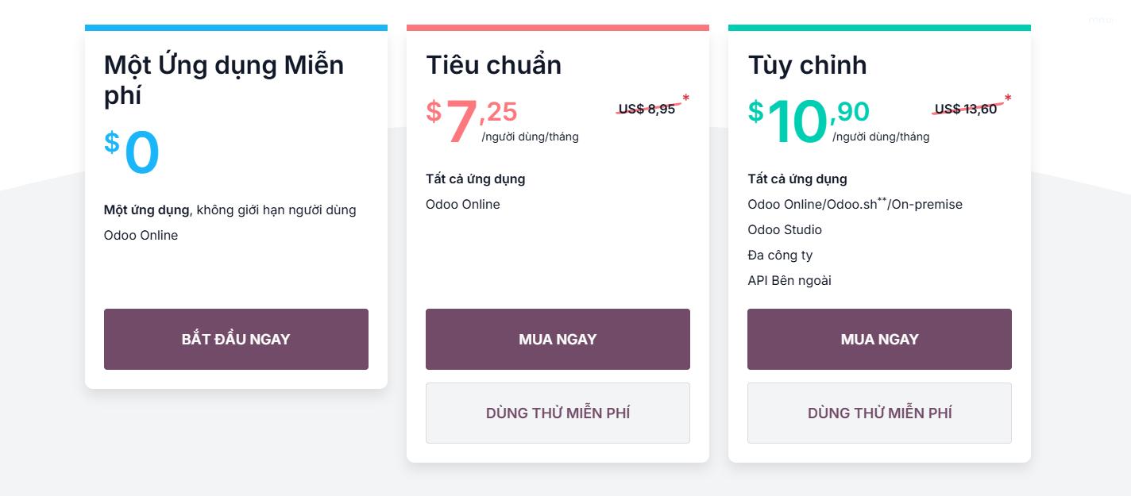Image resolution: width=1131 pixels, height=496 pixels.
Task: Click MUA NGAY on the Tùy chỉnh plan
Action: 879,339
